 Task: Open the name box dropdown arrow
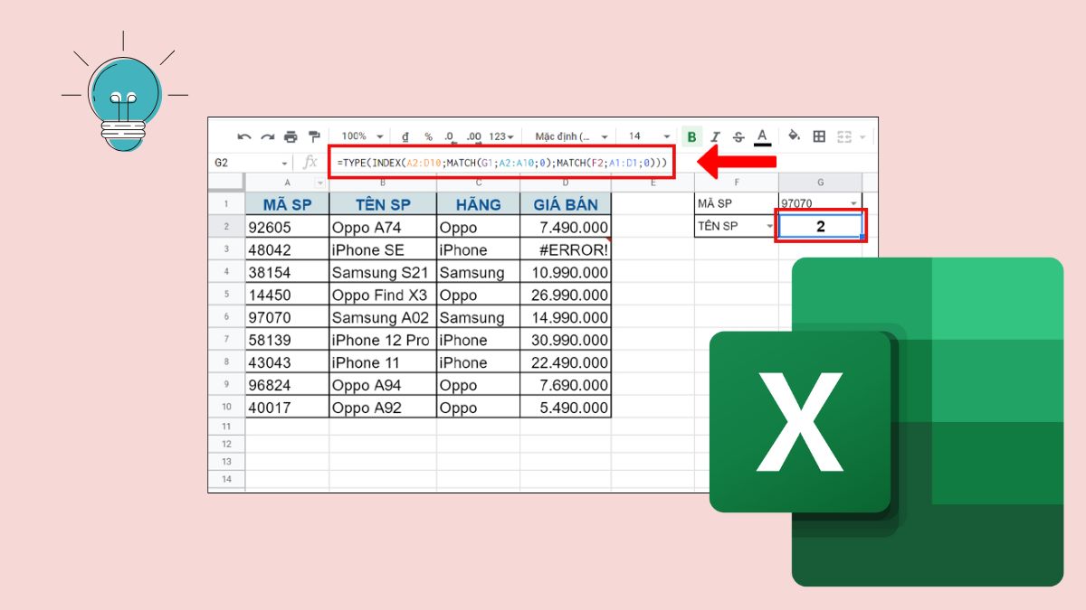(285, 164)
